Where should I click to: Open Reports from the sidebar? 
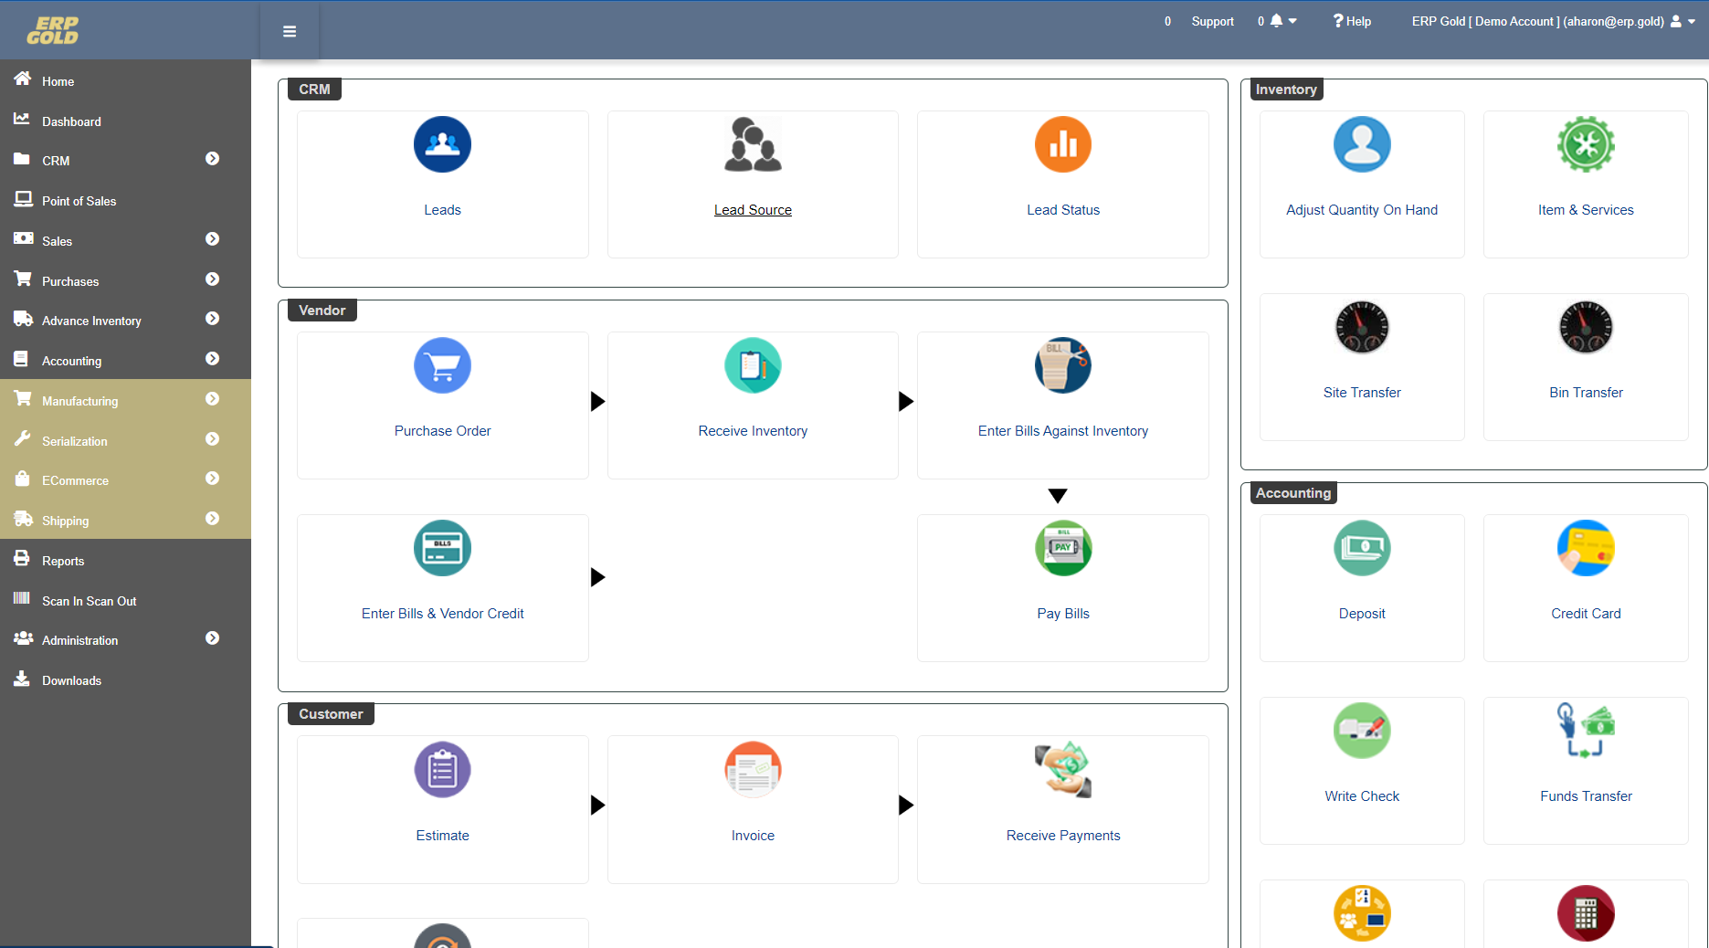[x=63, y=561]
